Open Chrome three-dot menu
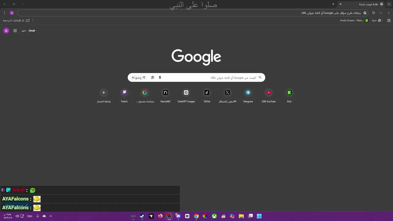Screen dimensions: 393x221 point(4,13)
